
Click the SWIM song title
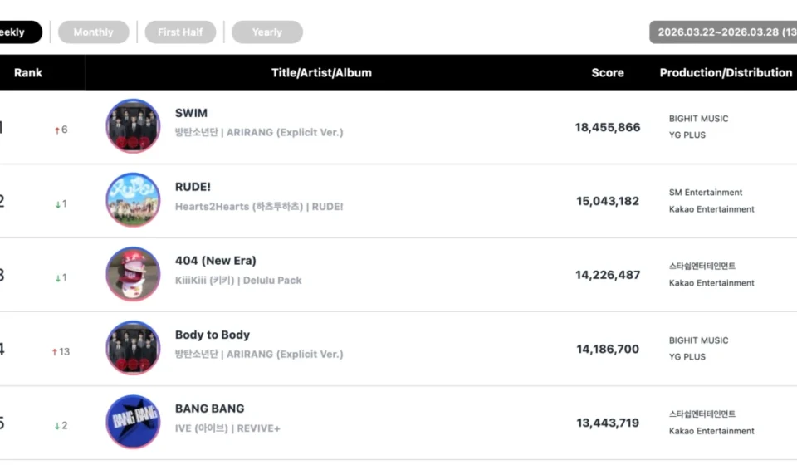tap(191, 113)
